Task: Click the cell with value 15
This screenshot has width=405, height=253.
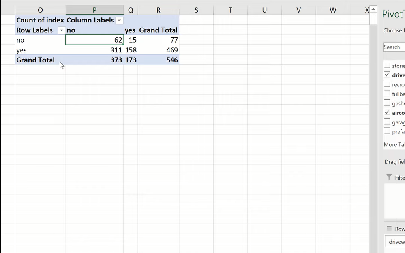Action: pyautogui.click(x=131, y=40)
